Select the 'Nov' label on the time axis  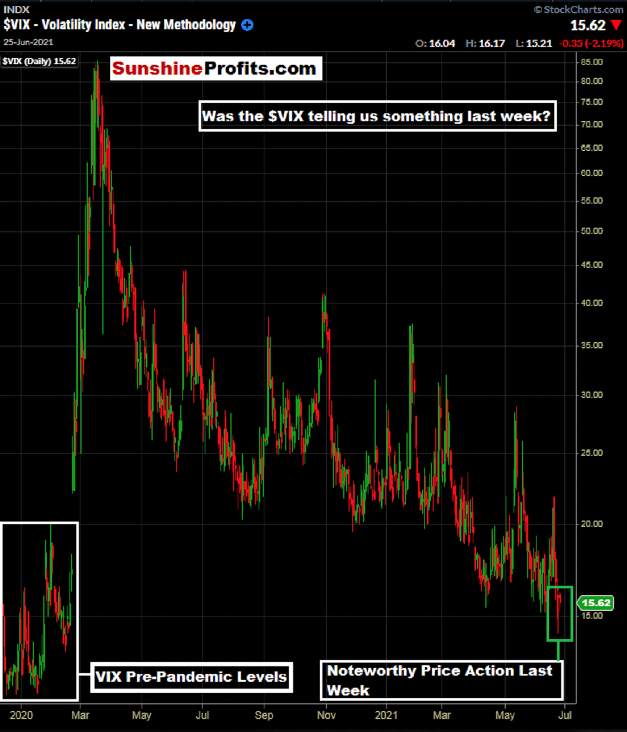click(326, 715)
